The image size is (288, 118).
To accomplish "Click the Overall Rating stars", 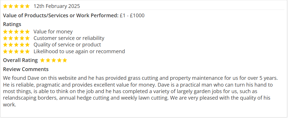I will pyautogui.click(x=54, y=60).
